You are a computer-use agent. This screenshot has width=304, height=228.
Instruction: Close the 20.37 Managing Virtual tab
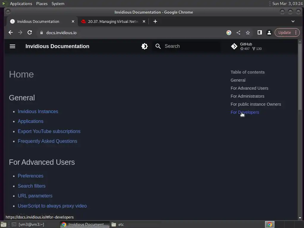click(144, 21)
